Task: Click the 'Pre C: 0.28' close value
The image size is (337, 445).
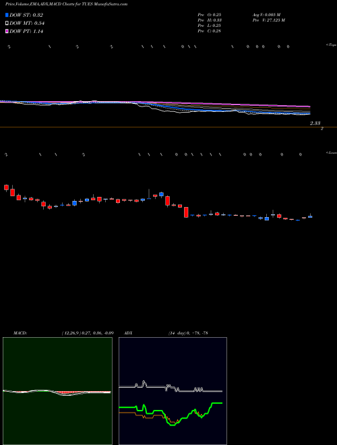Action: (x=210, y=31)
